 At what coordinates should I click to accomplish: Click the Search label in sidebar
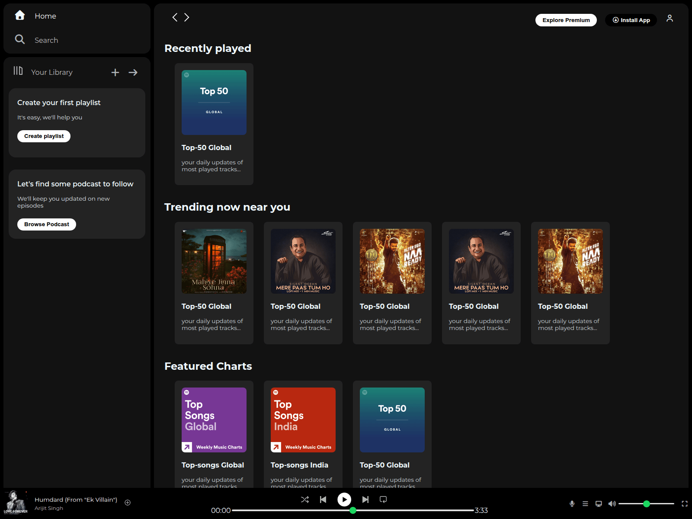click(x=46, y=40)
